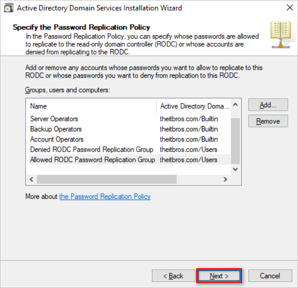Open the Add accounts dialog
This screenshot has height=288, width=298.
click(x=268, y=105)
